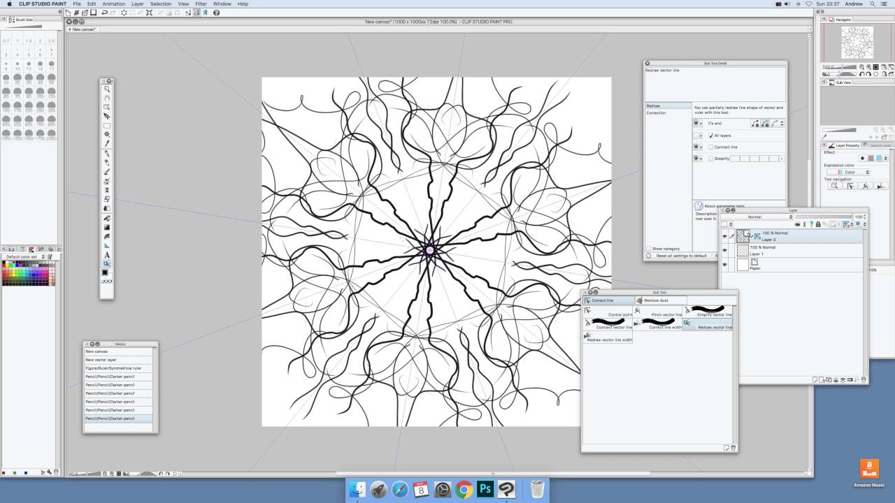Select the New canvas* document tab

[x=84, y=29]
